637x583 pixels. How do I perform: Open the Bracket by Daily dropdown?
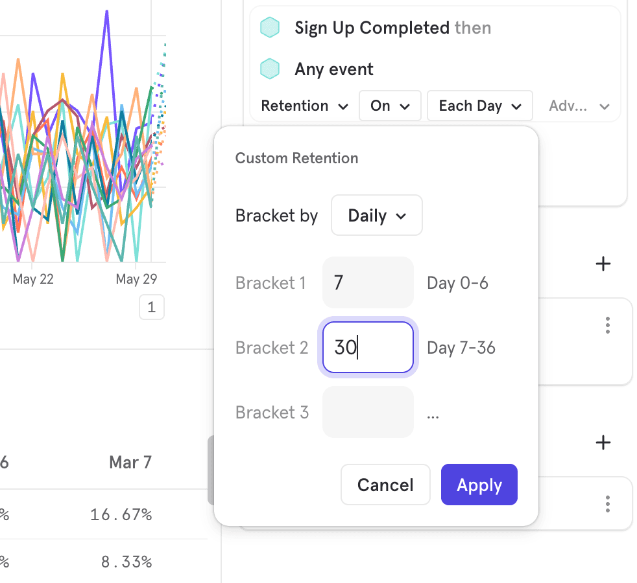coord(377,216)
